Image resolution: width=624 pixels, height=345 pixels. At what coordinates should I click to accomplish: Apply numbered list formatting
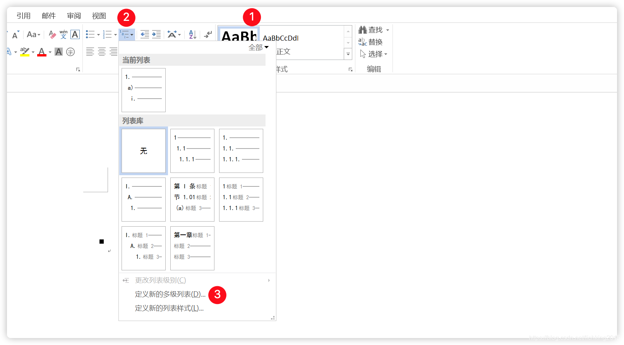point(107,34)
